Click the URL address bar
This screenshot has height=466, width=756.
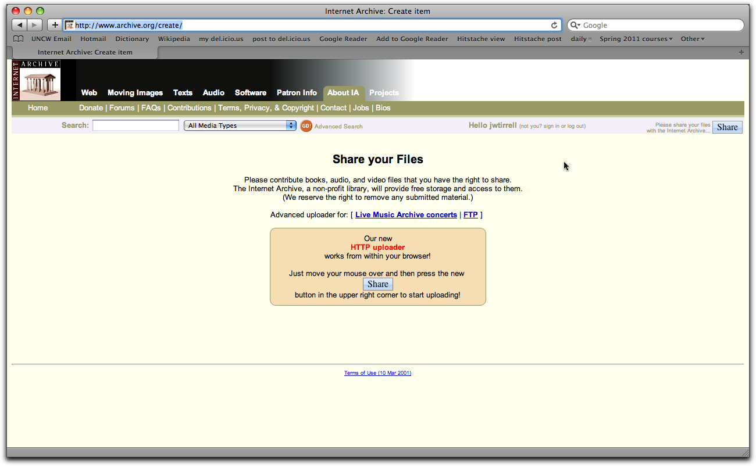[x=312, y=25]
